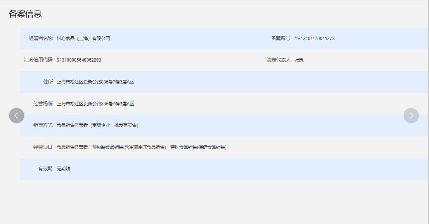429x224 pixels.
Task: Click the address value in 住所 row
Action: (95, 82)
